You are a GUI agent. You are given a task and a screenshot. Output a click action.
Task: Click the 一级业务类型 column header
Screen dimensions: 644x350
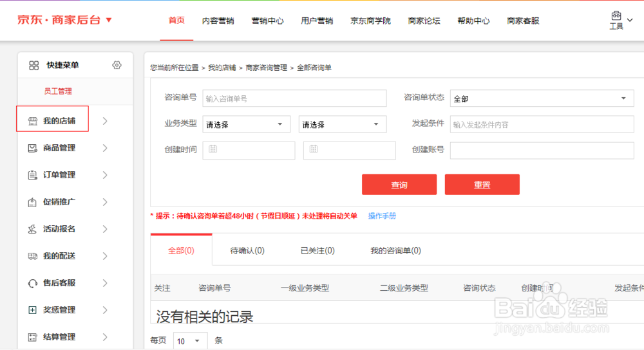(305, 288)
